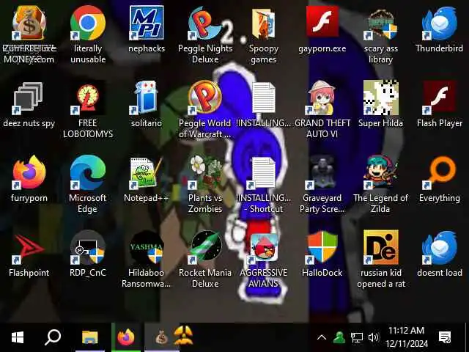Select the FREE LOBOTOMYS icon
Viewport: 469px width, 352px height.
(x=88, y=98)
